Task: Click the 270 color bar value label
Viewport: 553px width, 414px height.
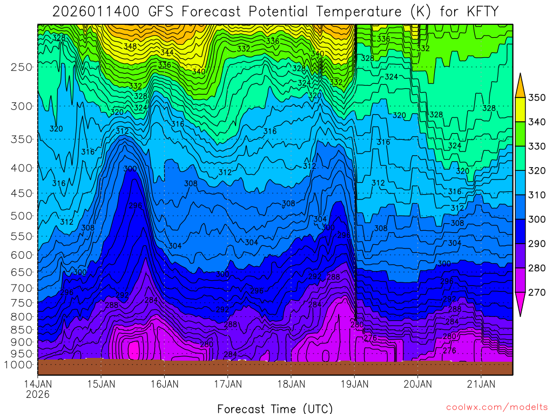Action: (x=537, y=292)
